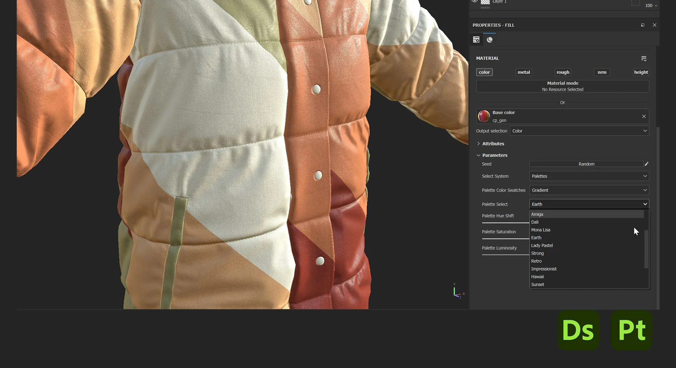
Task: Open the technical parameters tab in Properties
Action: point(476,39)
